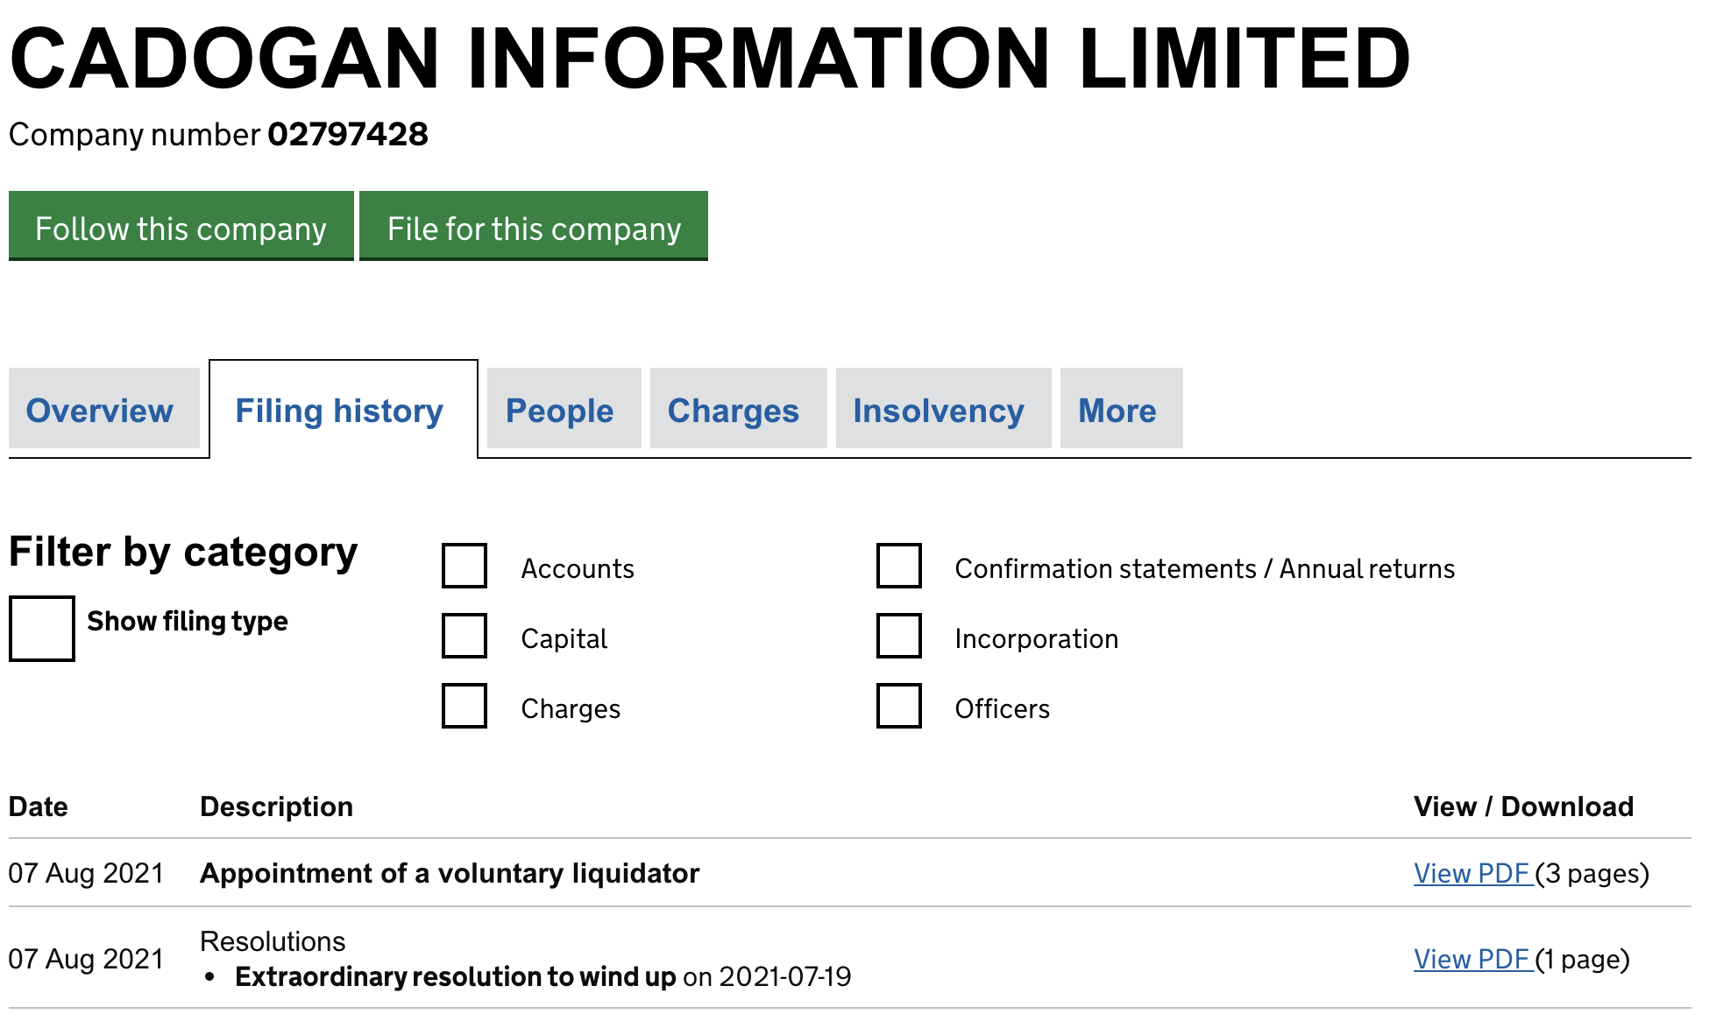
Task: Click File for this company button
Action: (534, 227)
